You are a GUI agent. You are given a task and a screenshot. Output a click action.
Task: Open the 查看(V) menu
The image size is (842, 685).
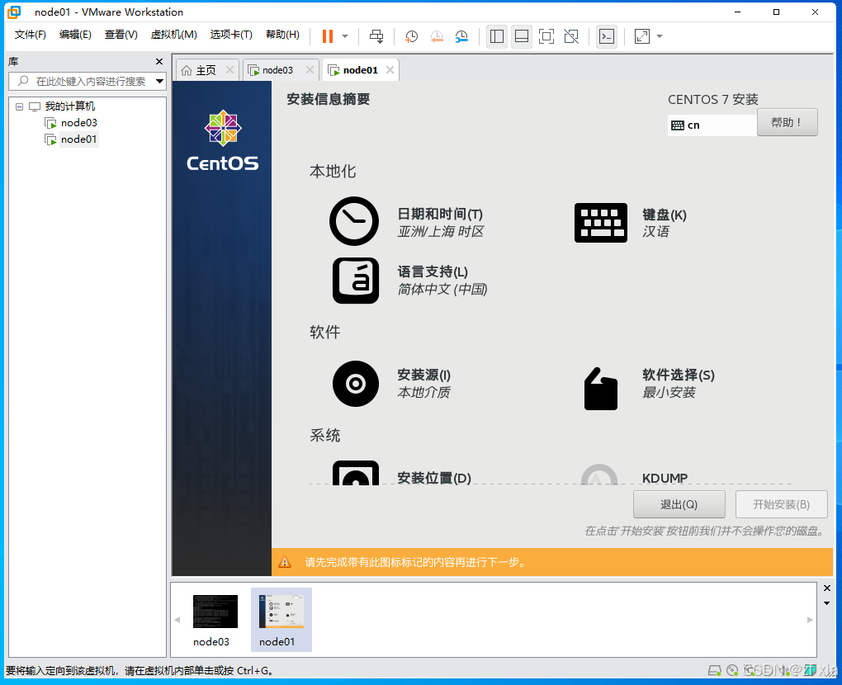click(x=121, y=35)
